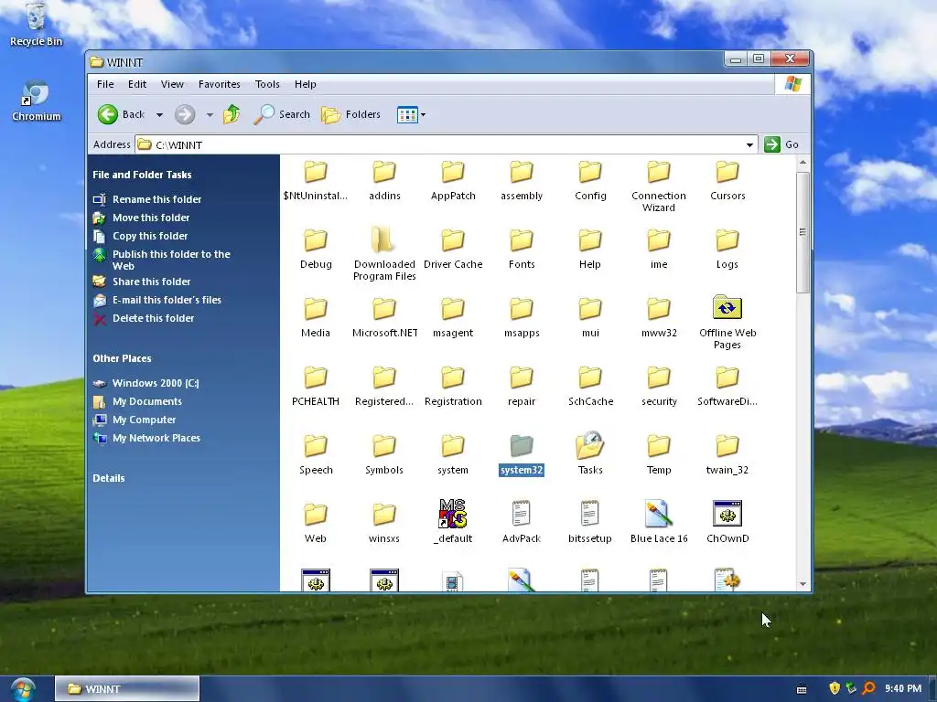Select the _default MS-DOS shortcut icon
Screen dimensions: 937x702
452,522
